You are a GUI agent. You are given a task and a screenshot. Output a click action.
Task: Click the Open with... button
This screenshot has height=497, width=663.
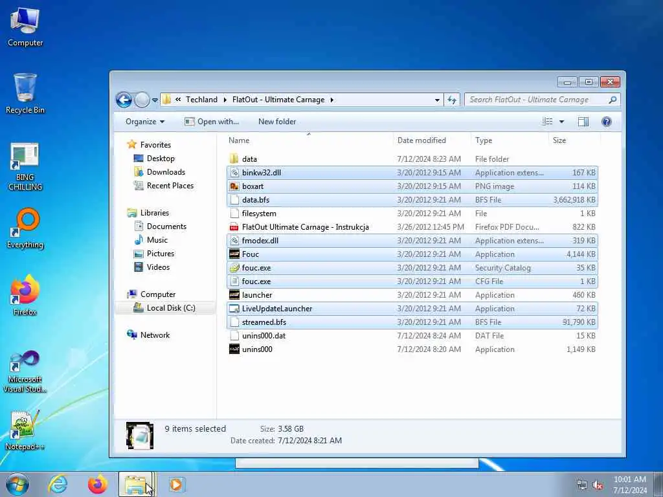pos(212,122)
